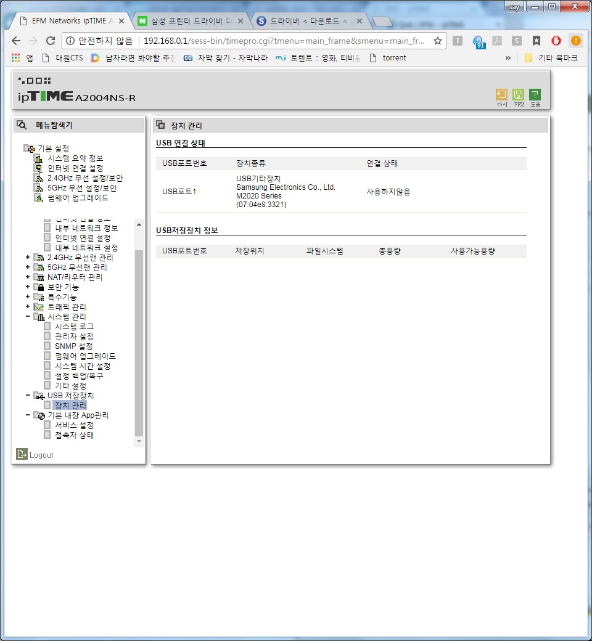
Task: Click the browser back arrow
Action: click(x=16, y=41)
